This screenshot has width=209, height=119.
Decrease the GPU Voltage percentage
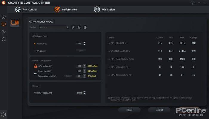click(x=84, y=67)
